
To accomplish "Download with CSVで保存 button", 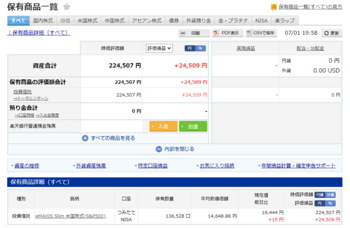I will tap(261, 33).
